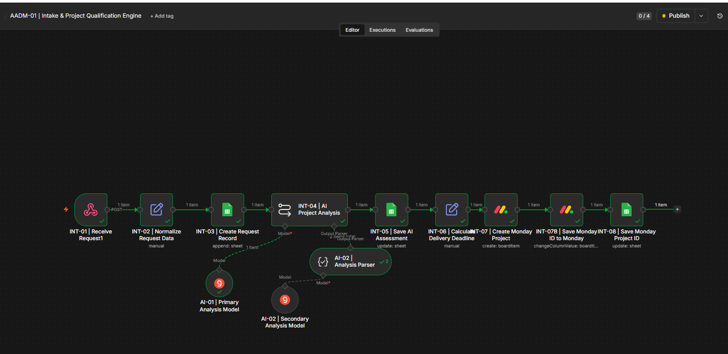The image size is (728, 354).
Task: Switch to the Editor tab
Action: point(353,30)
